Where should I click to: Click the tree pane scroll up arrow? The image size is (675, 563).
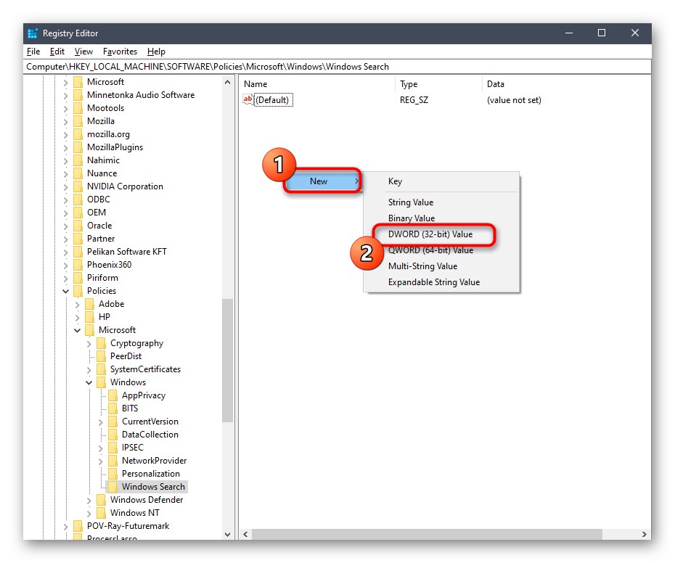pos(228,82)
